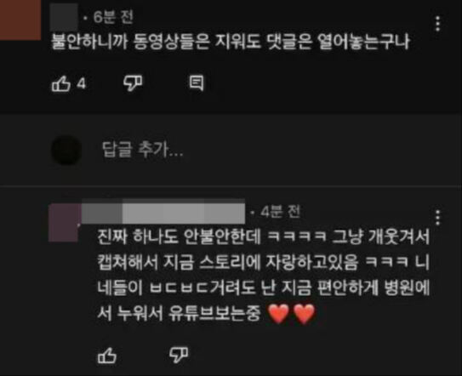This screenshot has width=462, height=376.
Task: Click the first red heart emoji
Action: (279, 314)
